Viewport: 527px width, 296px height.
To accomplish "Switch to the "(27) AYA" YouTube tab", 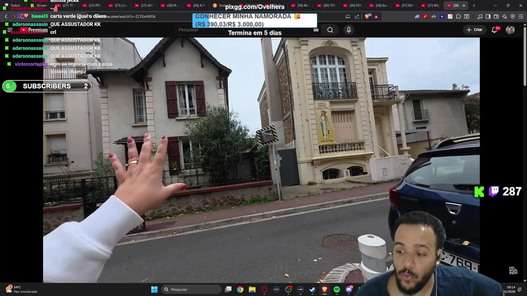I will [144, 5].
